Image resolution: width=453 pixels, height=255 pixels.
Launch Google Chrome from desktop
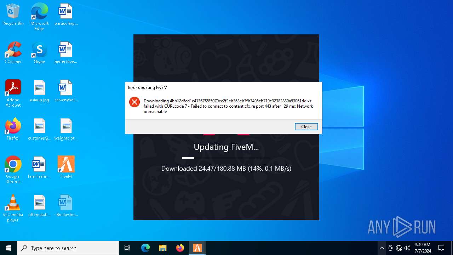coord(13,170)
